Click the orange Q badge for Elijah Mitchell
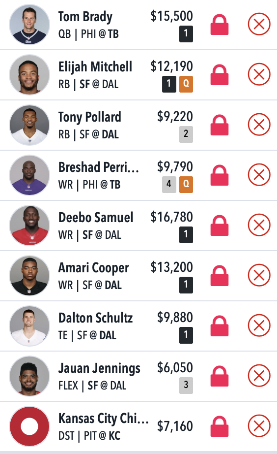Screen dimensions: 277x454 [186, 84]
